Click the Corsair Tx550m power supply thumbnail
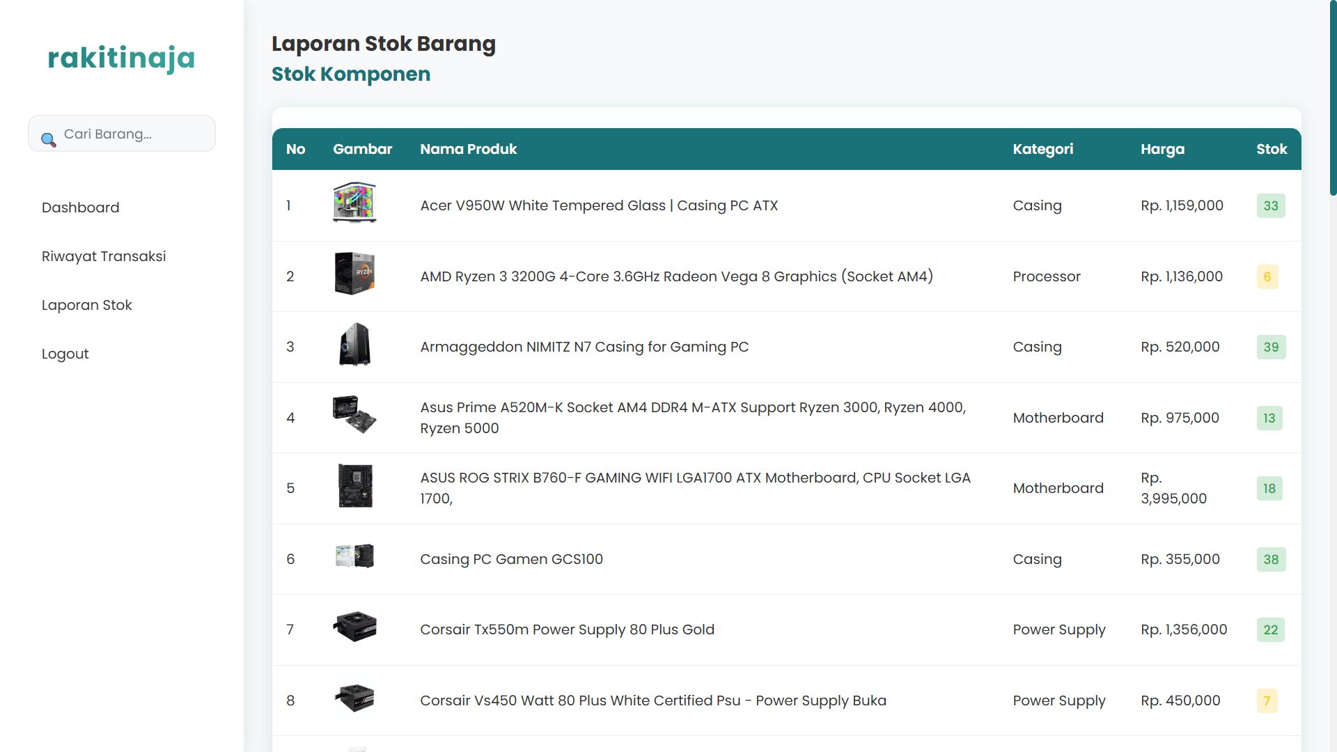 (x=354, y=627)
